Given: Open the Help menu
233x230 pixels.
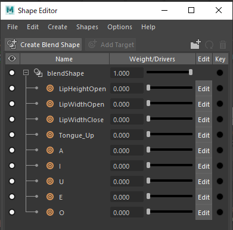Looking at the screenshot, I should (x=148, y=27).
